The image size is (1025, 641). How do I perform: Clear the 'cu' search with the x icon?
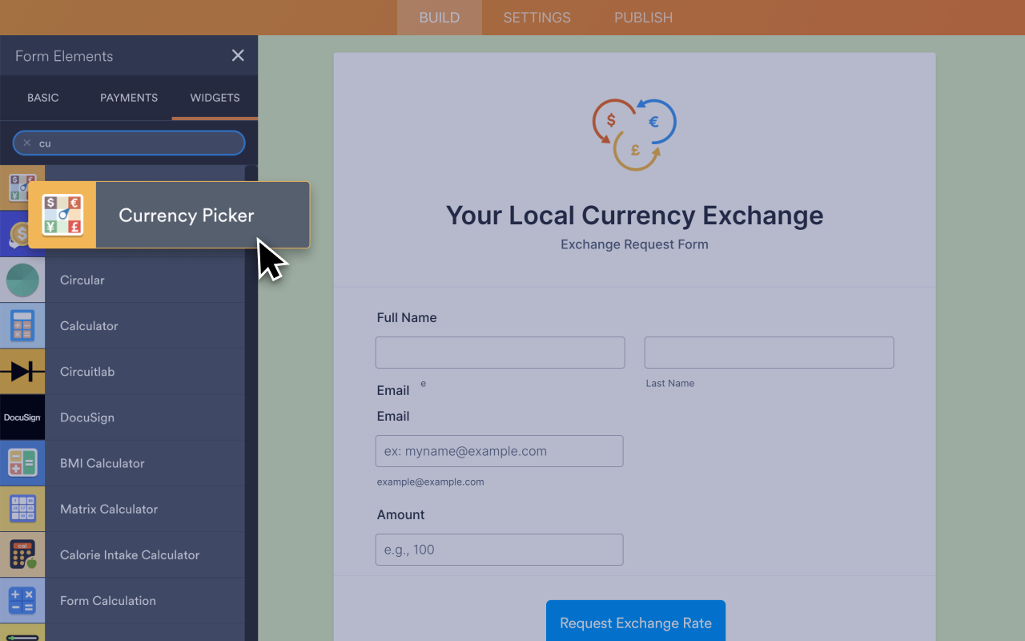[x=26, y=143]
